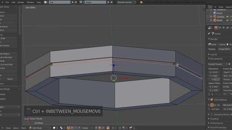Open the File menu
The width and height of the screenshot is (232, 130).
(x=7, y=3)
